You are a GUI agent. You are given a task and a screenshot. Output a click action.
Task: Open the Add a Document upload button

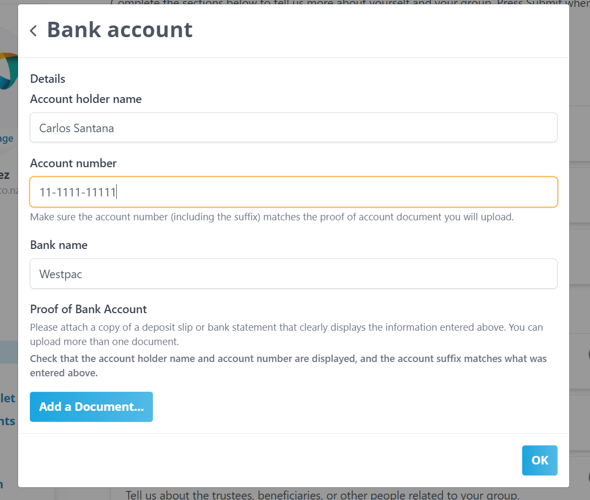(91, 407)
